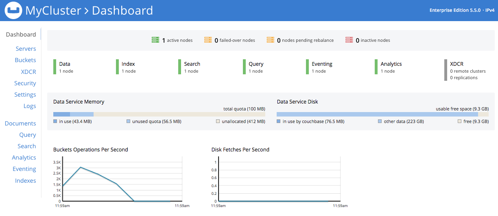Image resolution: width=498 pixels, height=216 pixels.
Task: Click the green Analytics service indicator
Action: 376,67
